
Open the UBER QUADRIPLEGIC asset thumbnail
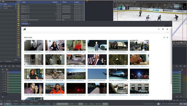pyautogui.click(x=76, y=45)
